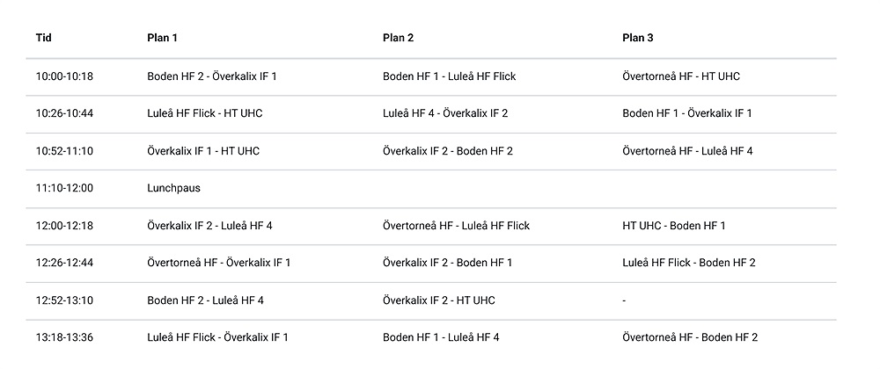Screen dimensions: 880x369
Task: Click the Plan 1 column header
Action: (x=163, y=38)
